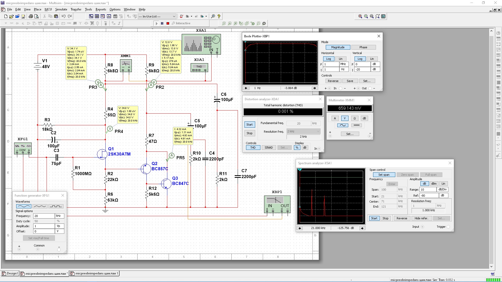The image size is (502, 282).
Task: Click zoom in magnifier icon
Action: [360, 16]
